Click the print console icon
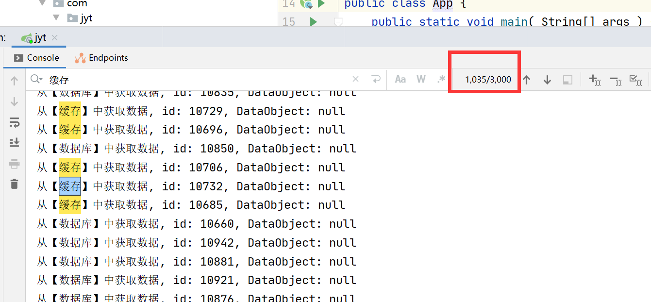The image size is (651, 302). coord(14,164)
